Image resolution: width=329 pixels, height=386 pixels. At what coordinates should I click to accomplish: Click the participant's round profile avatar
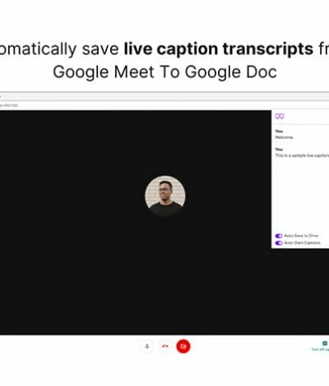165,196
